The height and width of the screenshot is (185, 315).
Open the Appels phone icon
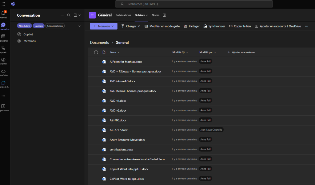click(x=3, y=48)
